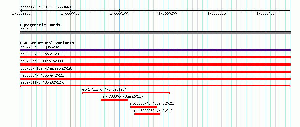Click the red nsv4733305 variant bar
Screen dimensions: 300x127
click(114, 100)
